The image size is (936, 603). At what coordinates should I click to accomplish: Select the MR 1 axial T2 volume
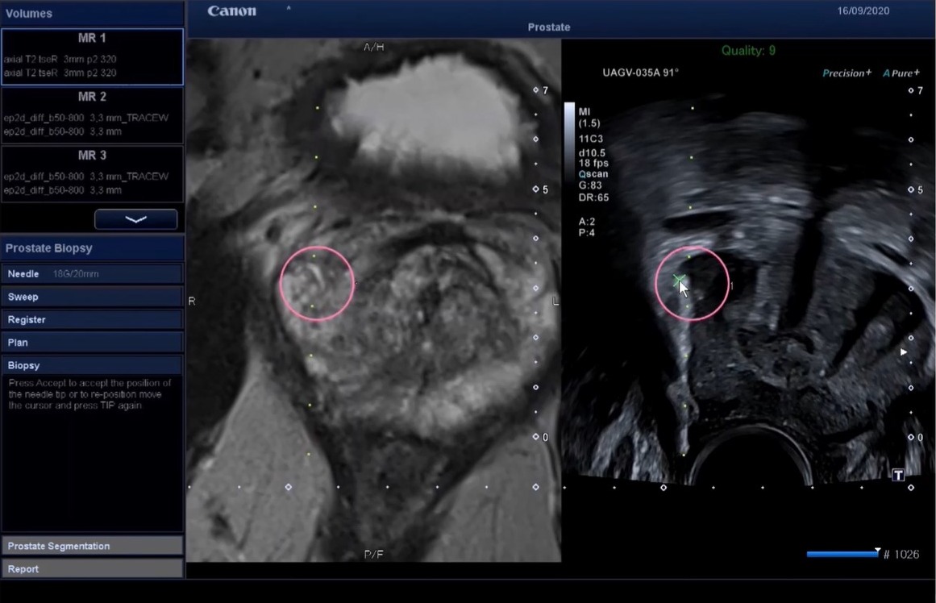click(x=92, y=56)
